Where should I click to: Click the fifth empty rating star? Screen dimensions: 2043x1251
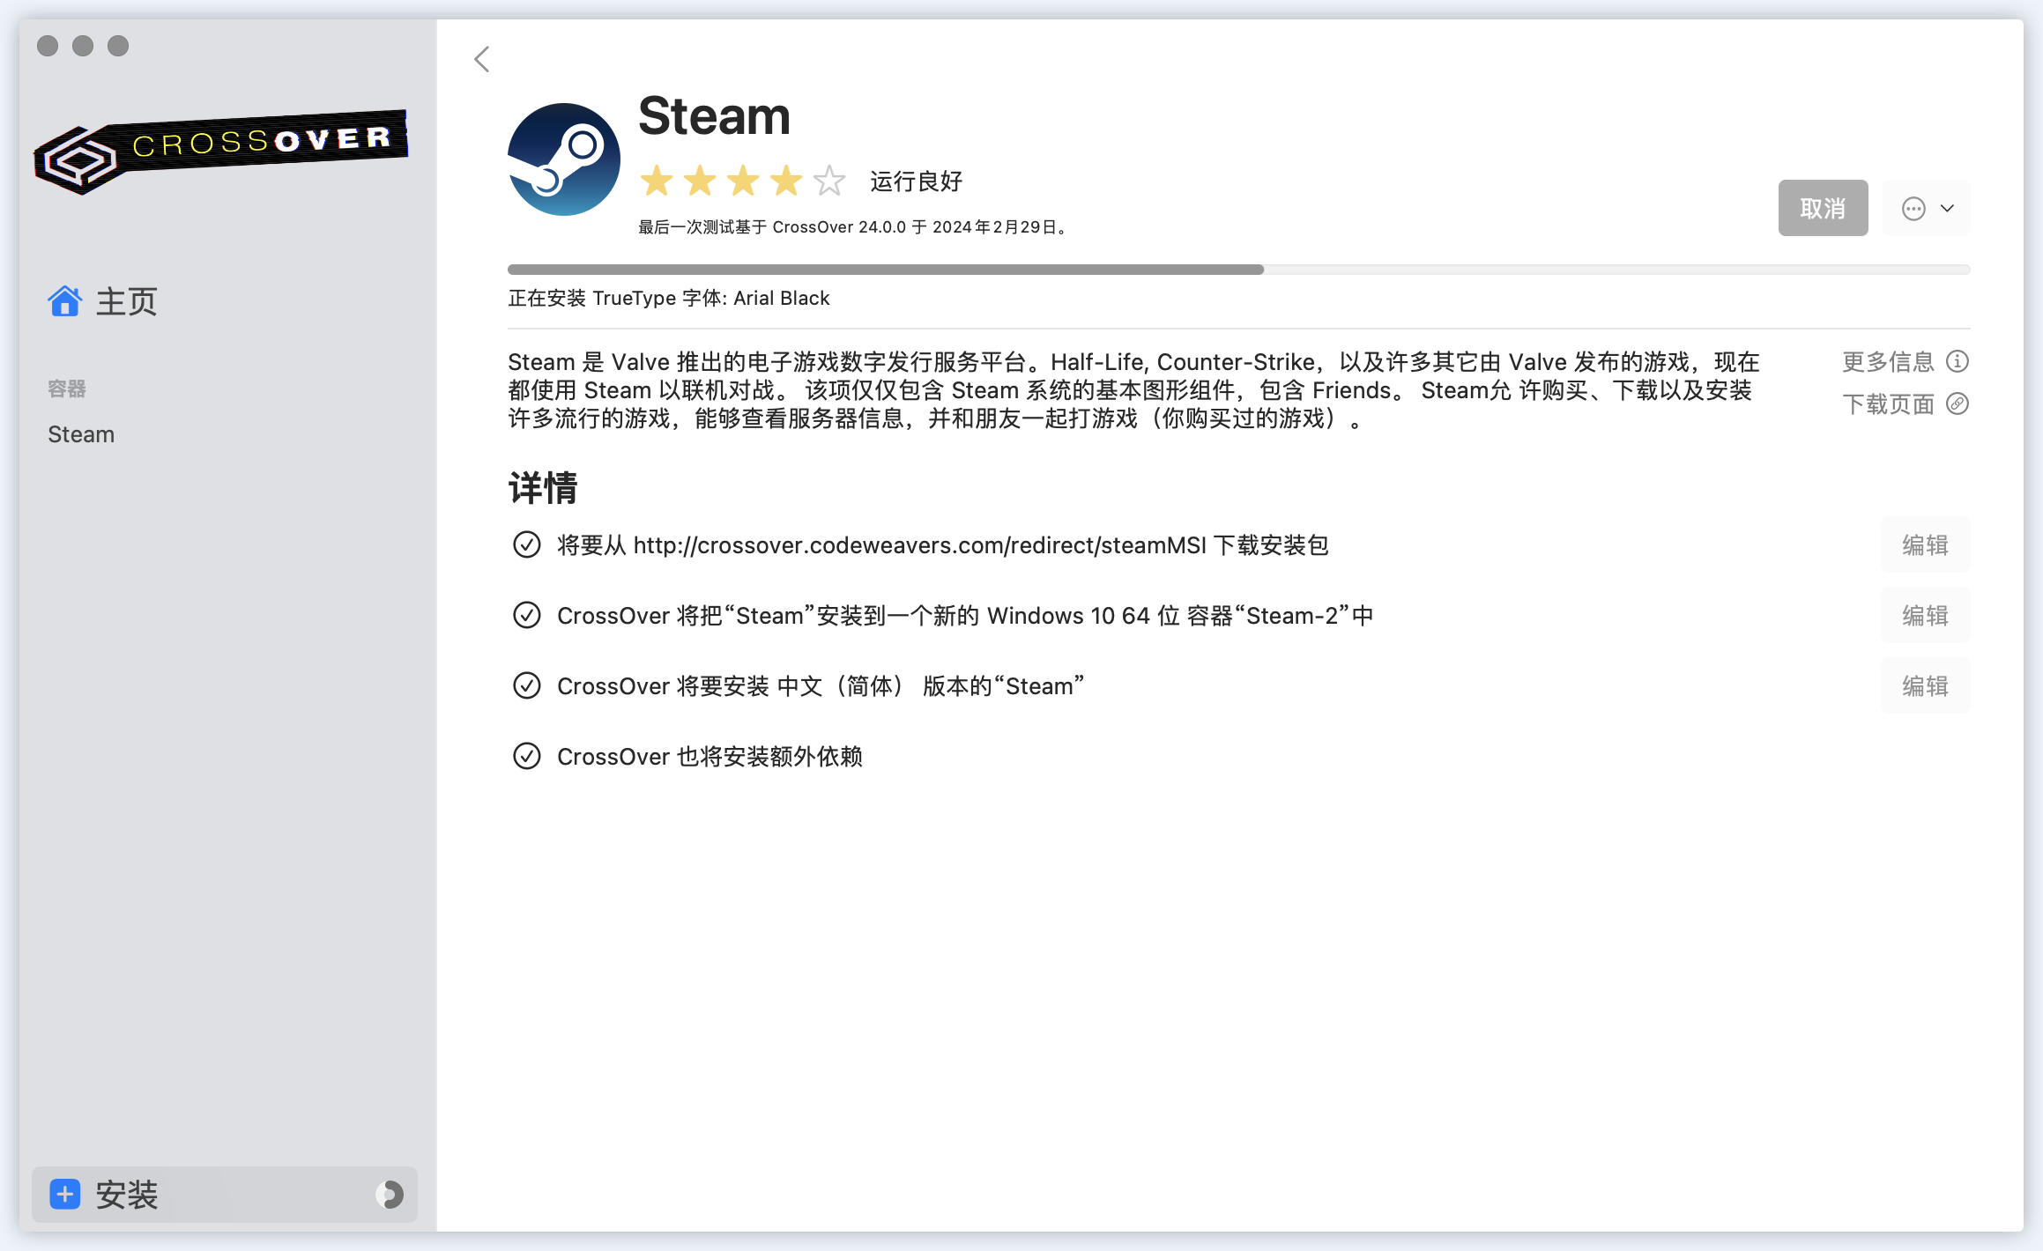tap(829, 181)
